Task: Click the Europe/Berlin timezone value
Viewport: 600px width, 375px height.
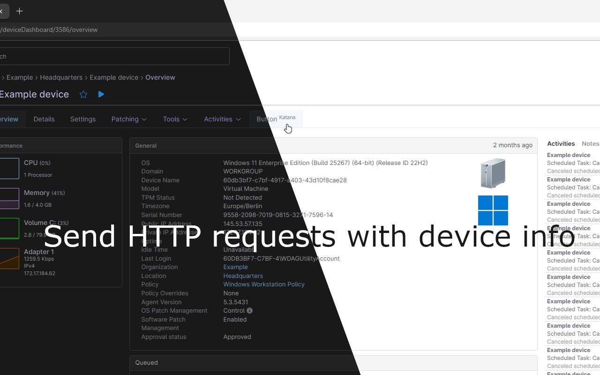Action: 242,206
